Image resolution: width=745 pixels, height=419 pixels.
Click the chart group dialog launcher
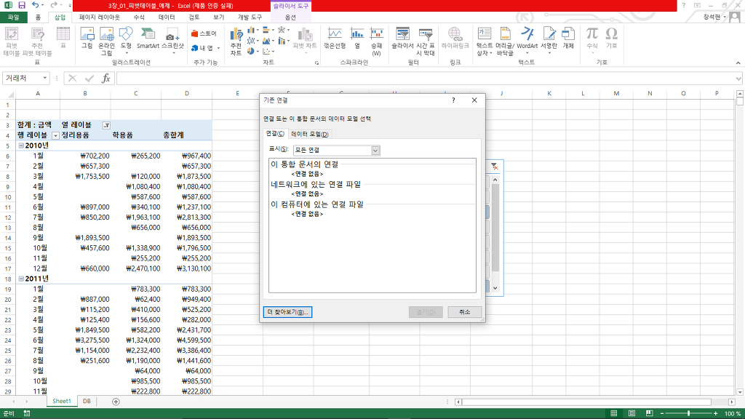tap(316, 63)
